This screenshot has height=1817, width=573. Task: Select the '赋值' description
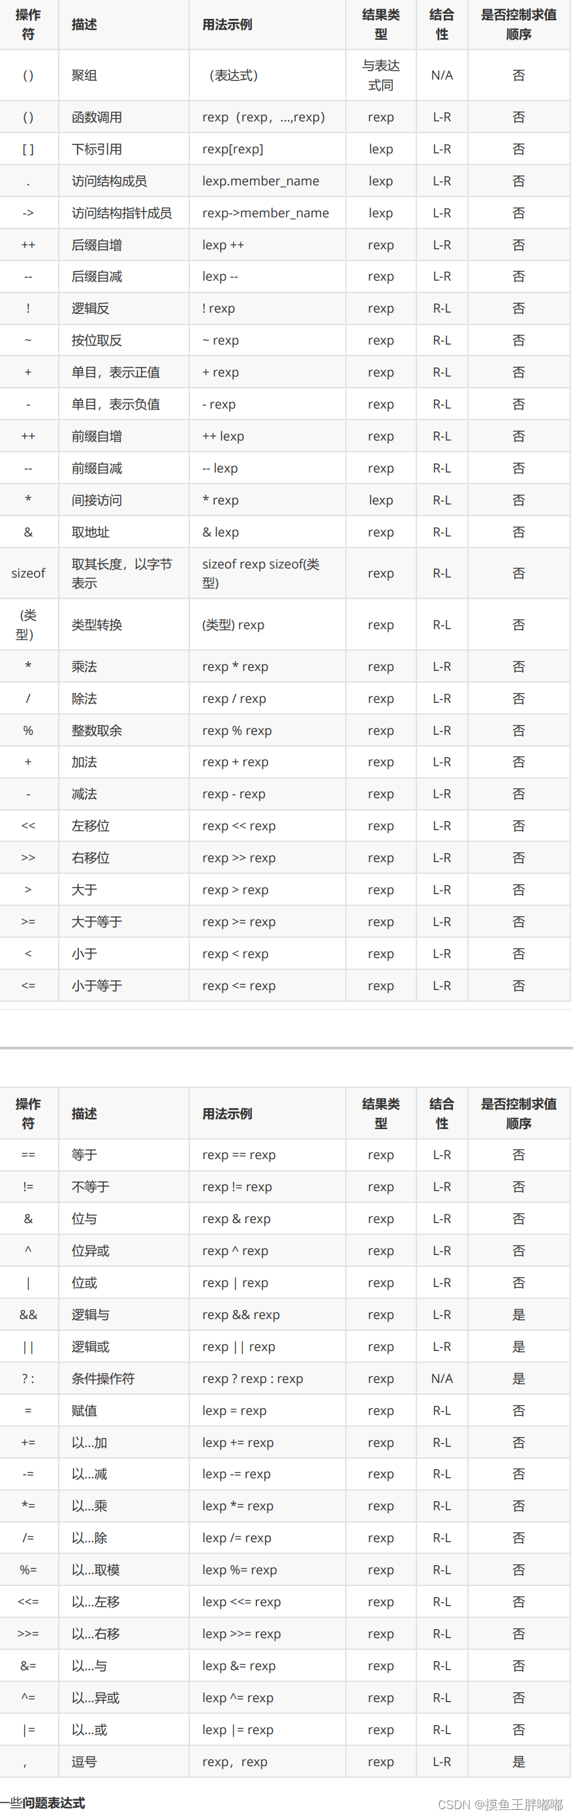click(84, 1410)
